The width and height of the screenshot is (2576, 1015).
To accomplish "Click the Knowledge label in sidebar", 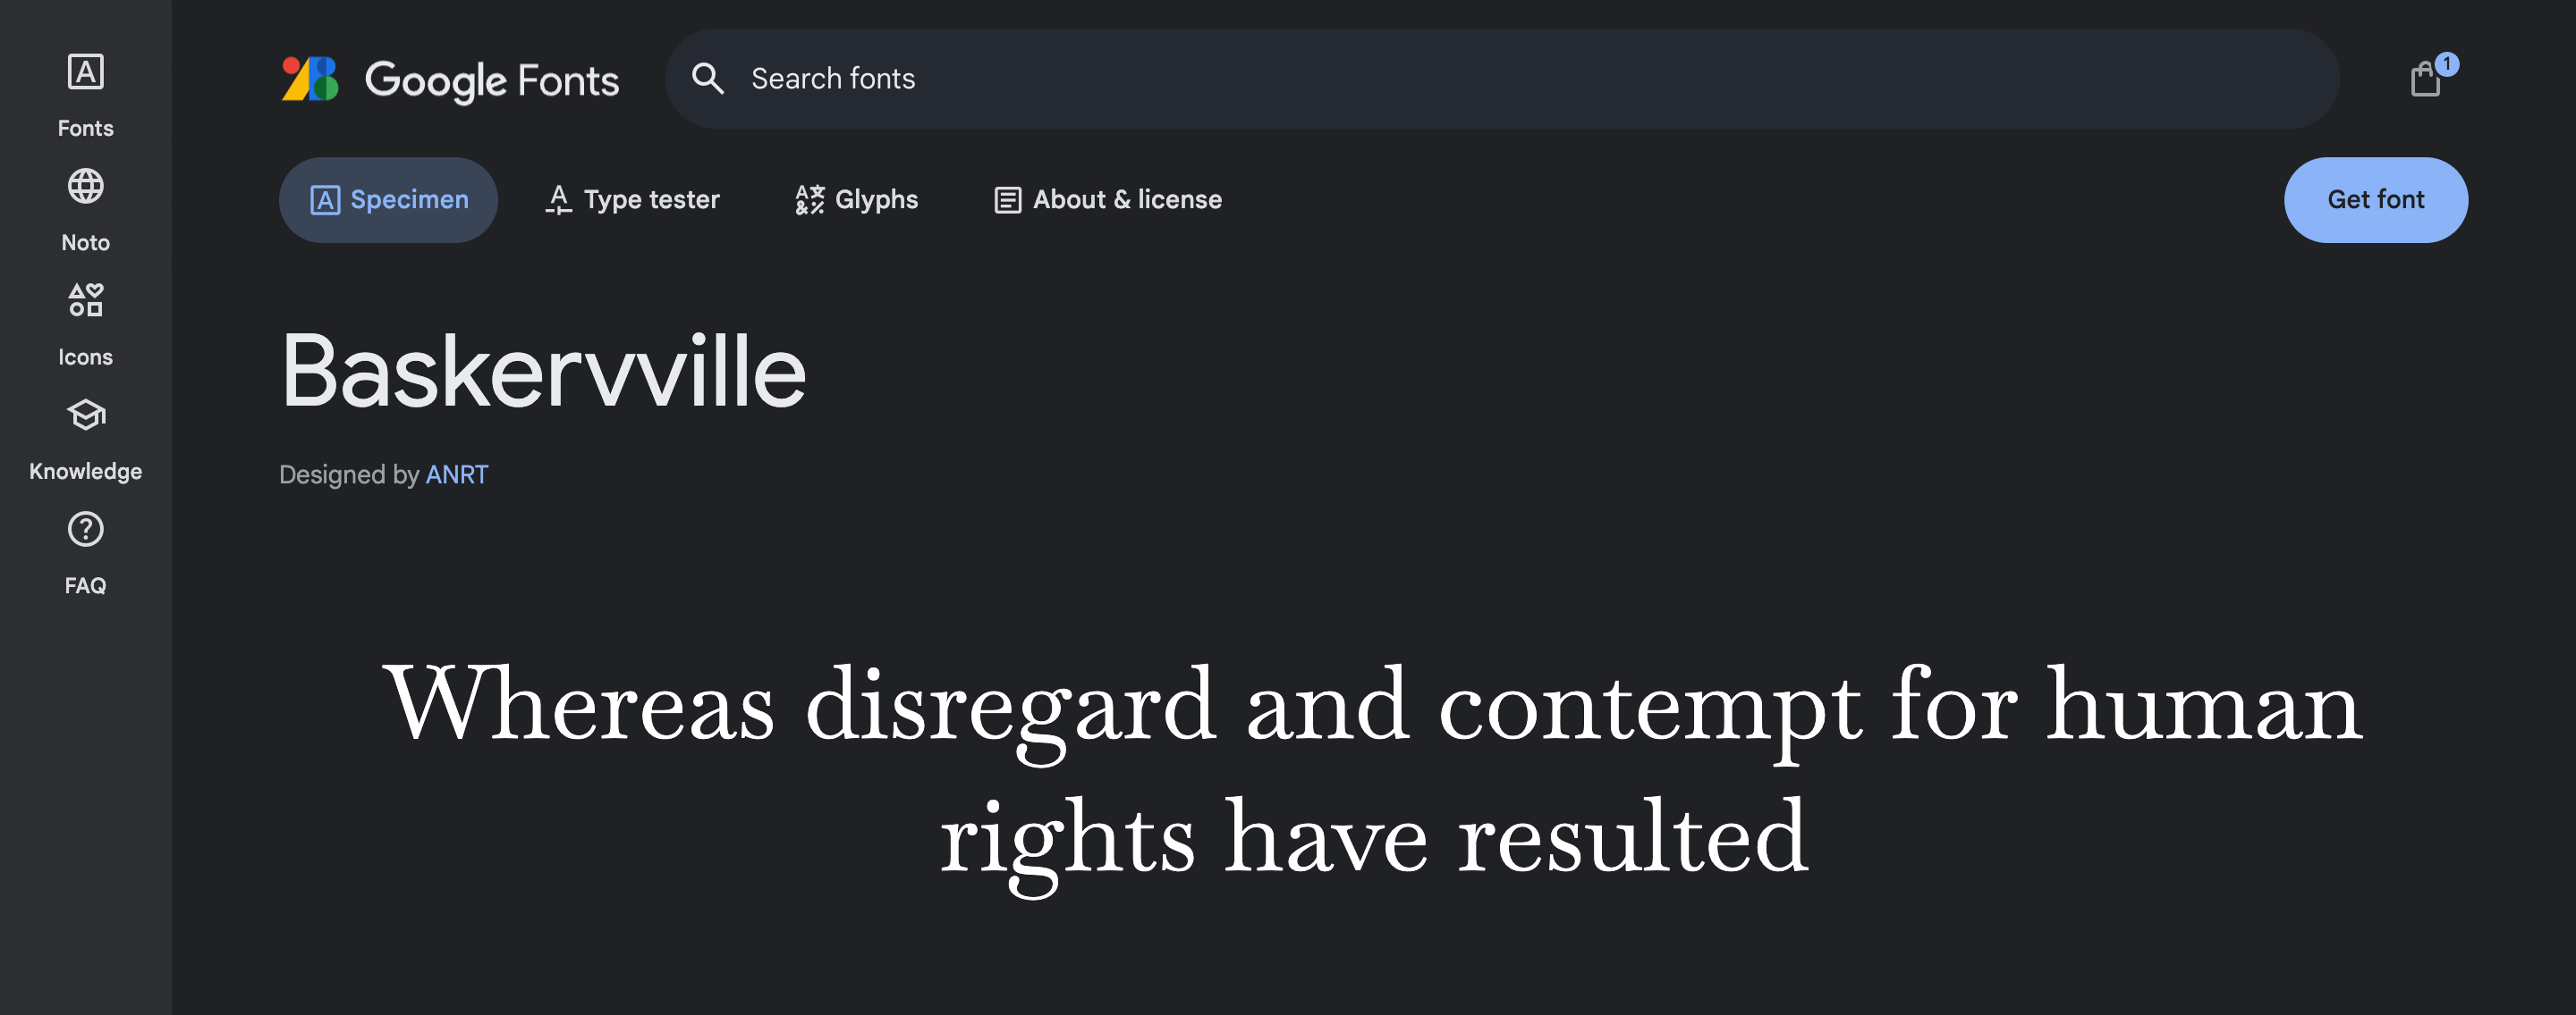I will pyautogui.click(x=85, y=472).
